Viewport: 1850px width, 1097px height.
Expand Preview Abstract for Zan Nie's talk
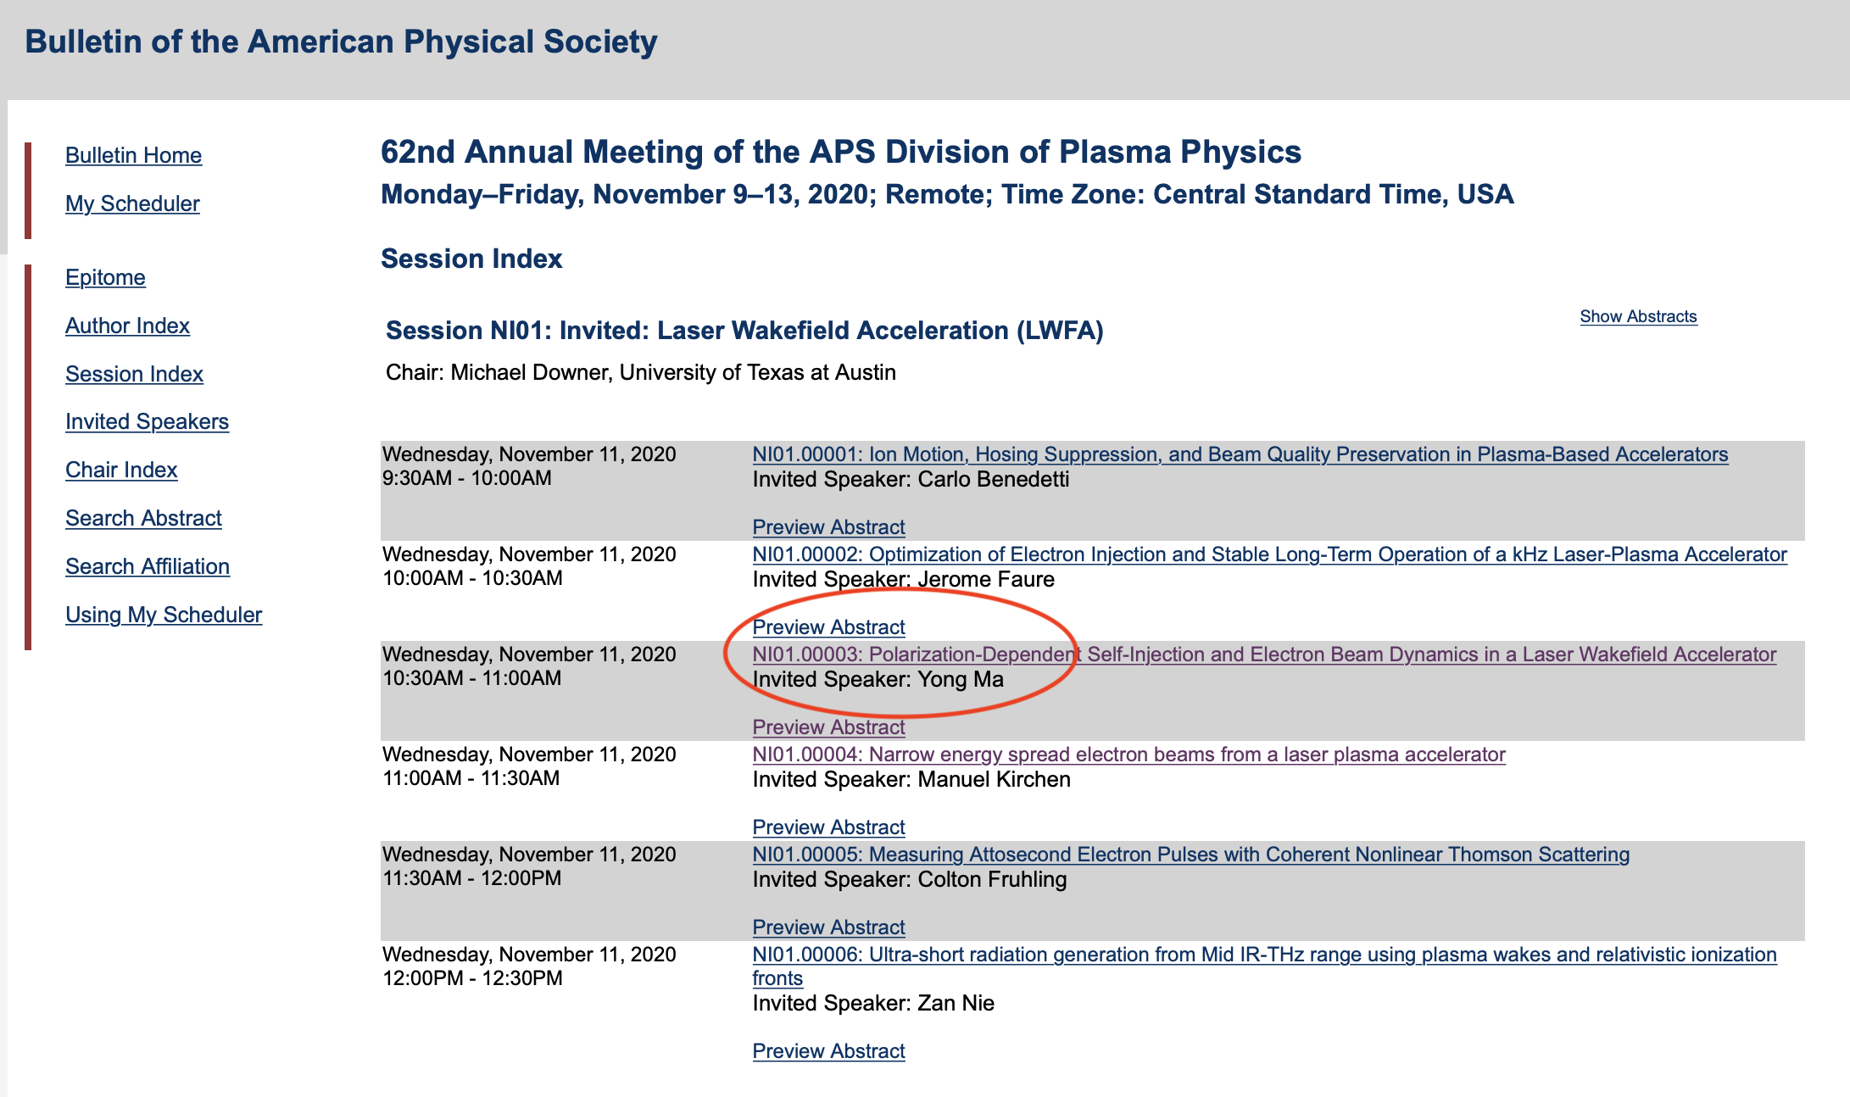(828, 1051)
